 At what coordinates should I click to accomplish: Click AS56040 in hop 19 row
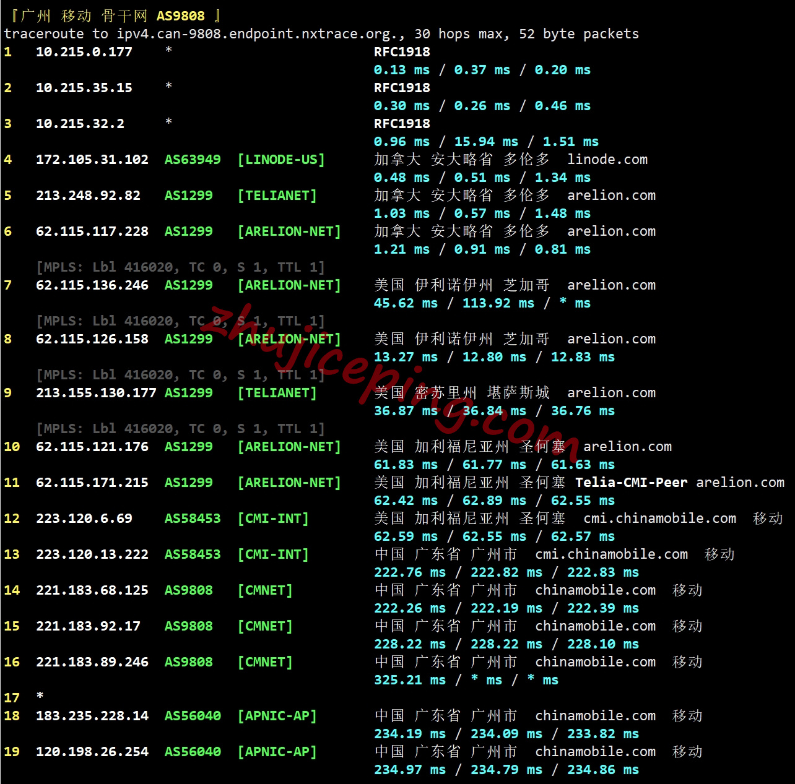193,752
